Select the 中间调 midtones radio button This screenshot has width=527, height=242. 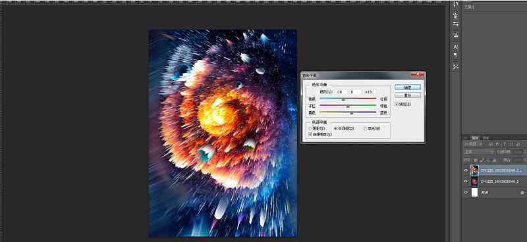click(335, 128)
